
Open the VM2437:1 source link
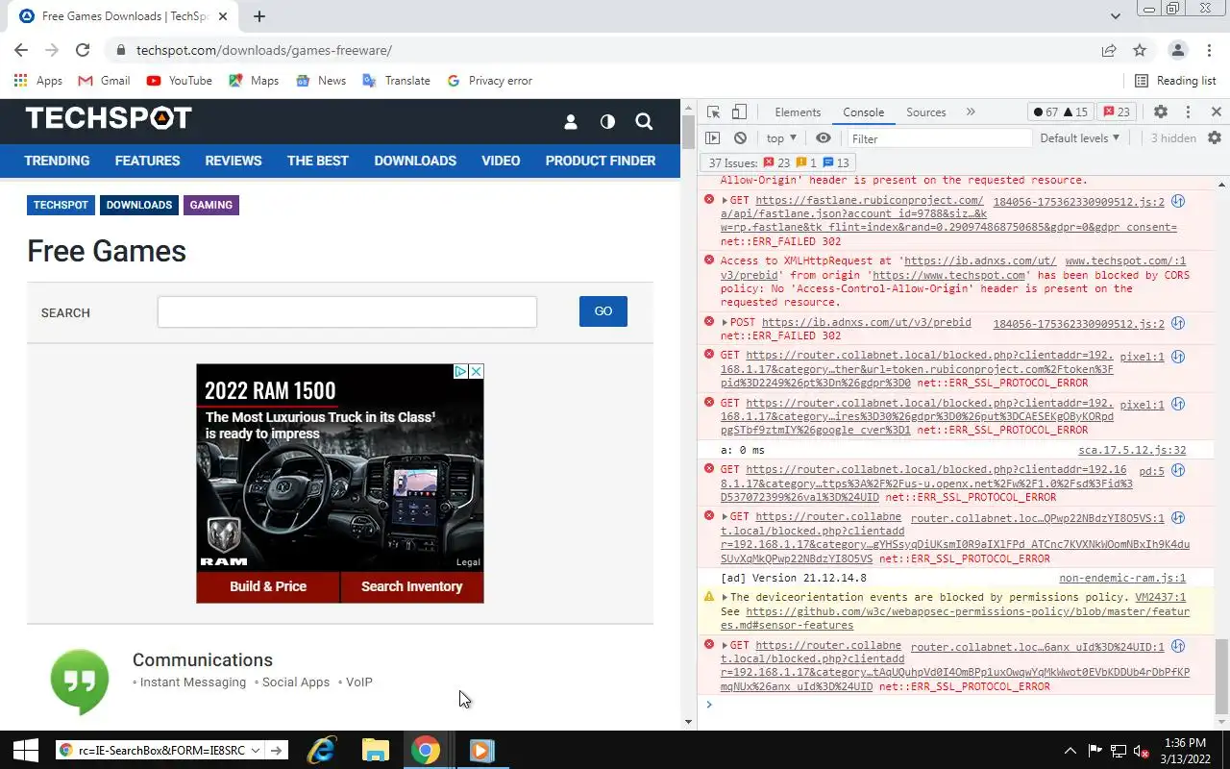1161,598
